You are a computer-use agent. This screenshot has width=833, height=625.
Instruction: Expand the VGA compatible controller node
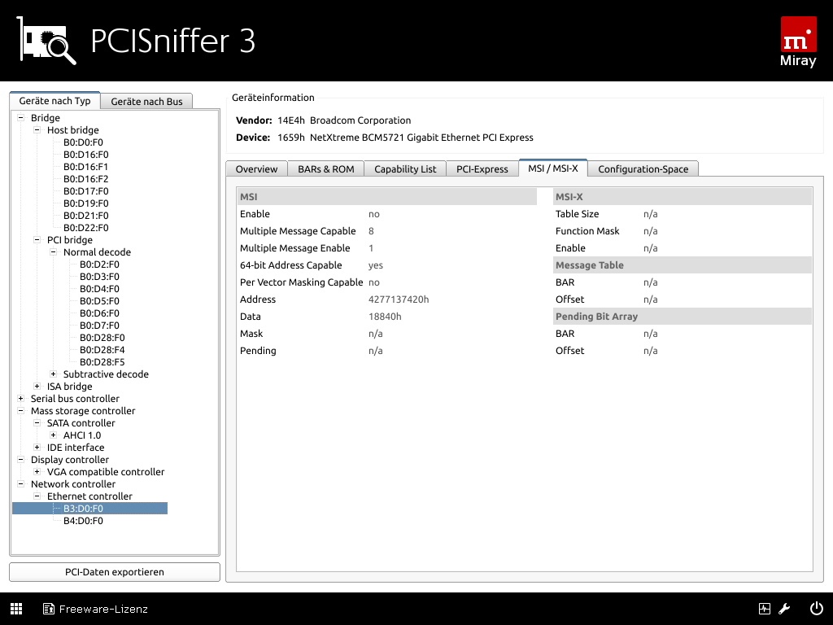tap(37, 473)
